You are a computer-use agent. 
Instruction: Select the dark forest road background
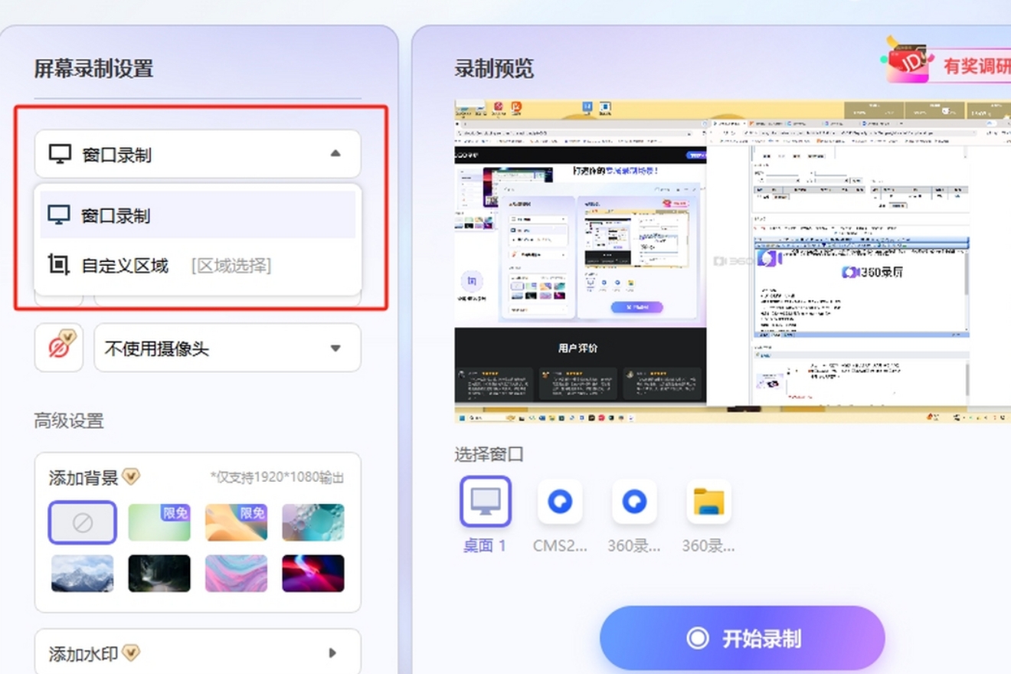[x=159, y=574]
